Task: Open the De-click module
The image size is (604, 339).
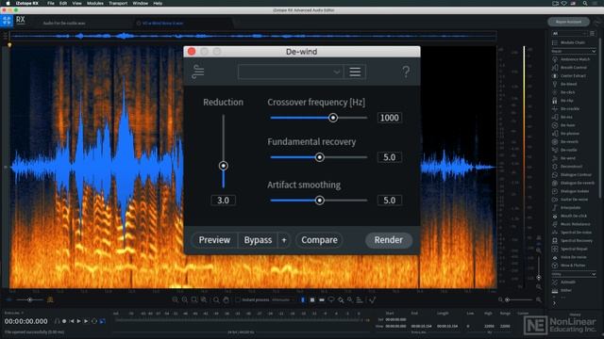Action: (x=568, y=92)
